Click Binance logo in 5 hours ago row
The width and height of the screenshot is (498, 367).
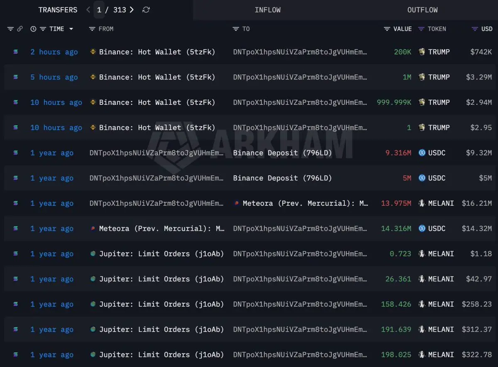pos(93,77)
